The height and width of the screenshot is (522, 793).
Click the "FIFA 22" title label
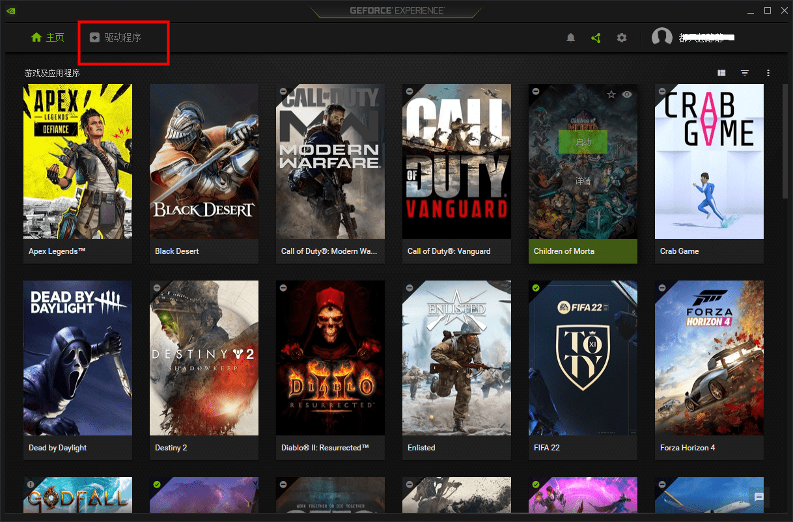546,448
